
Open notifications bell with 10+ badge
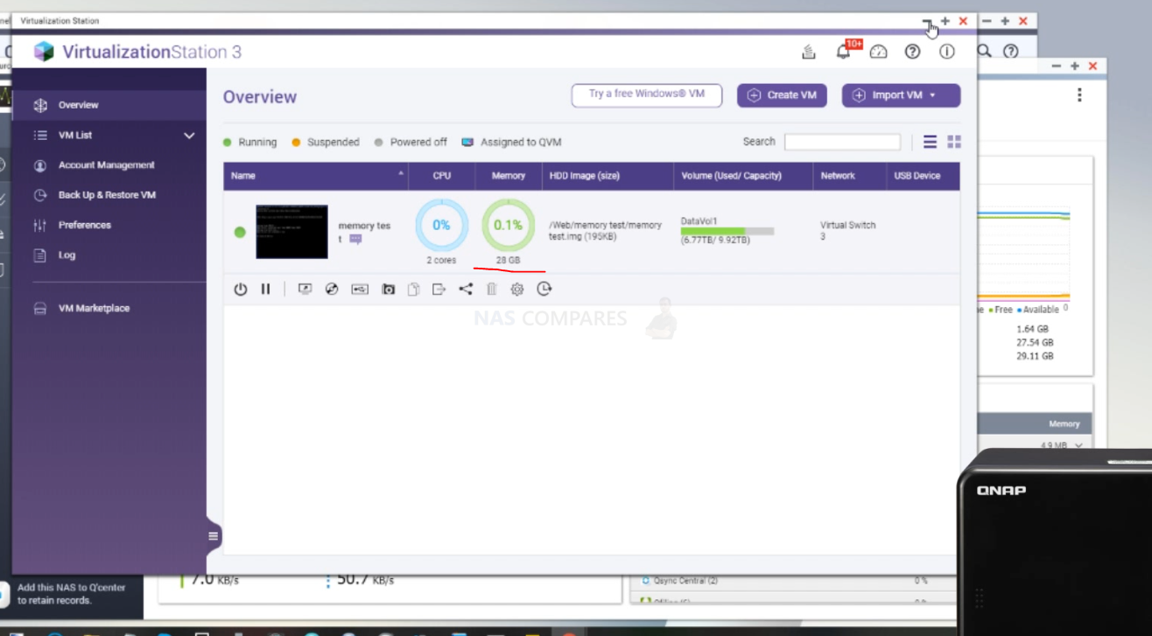coord(844,52)
